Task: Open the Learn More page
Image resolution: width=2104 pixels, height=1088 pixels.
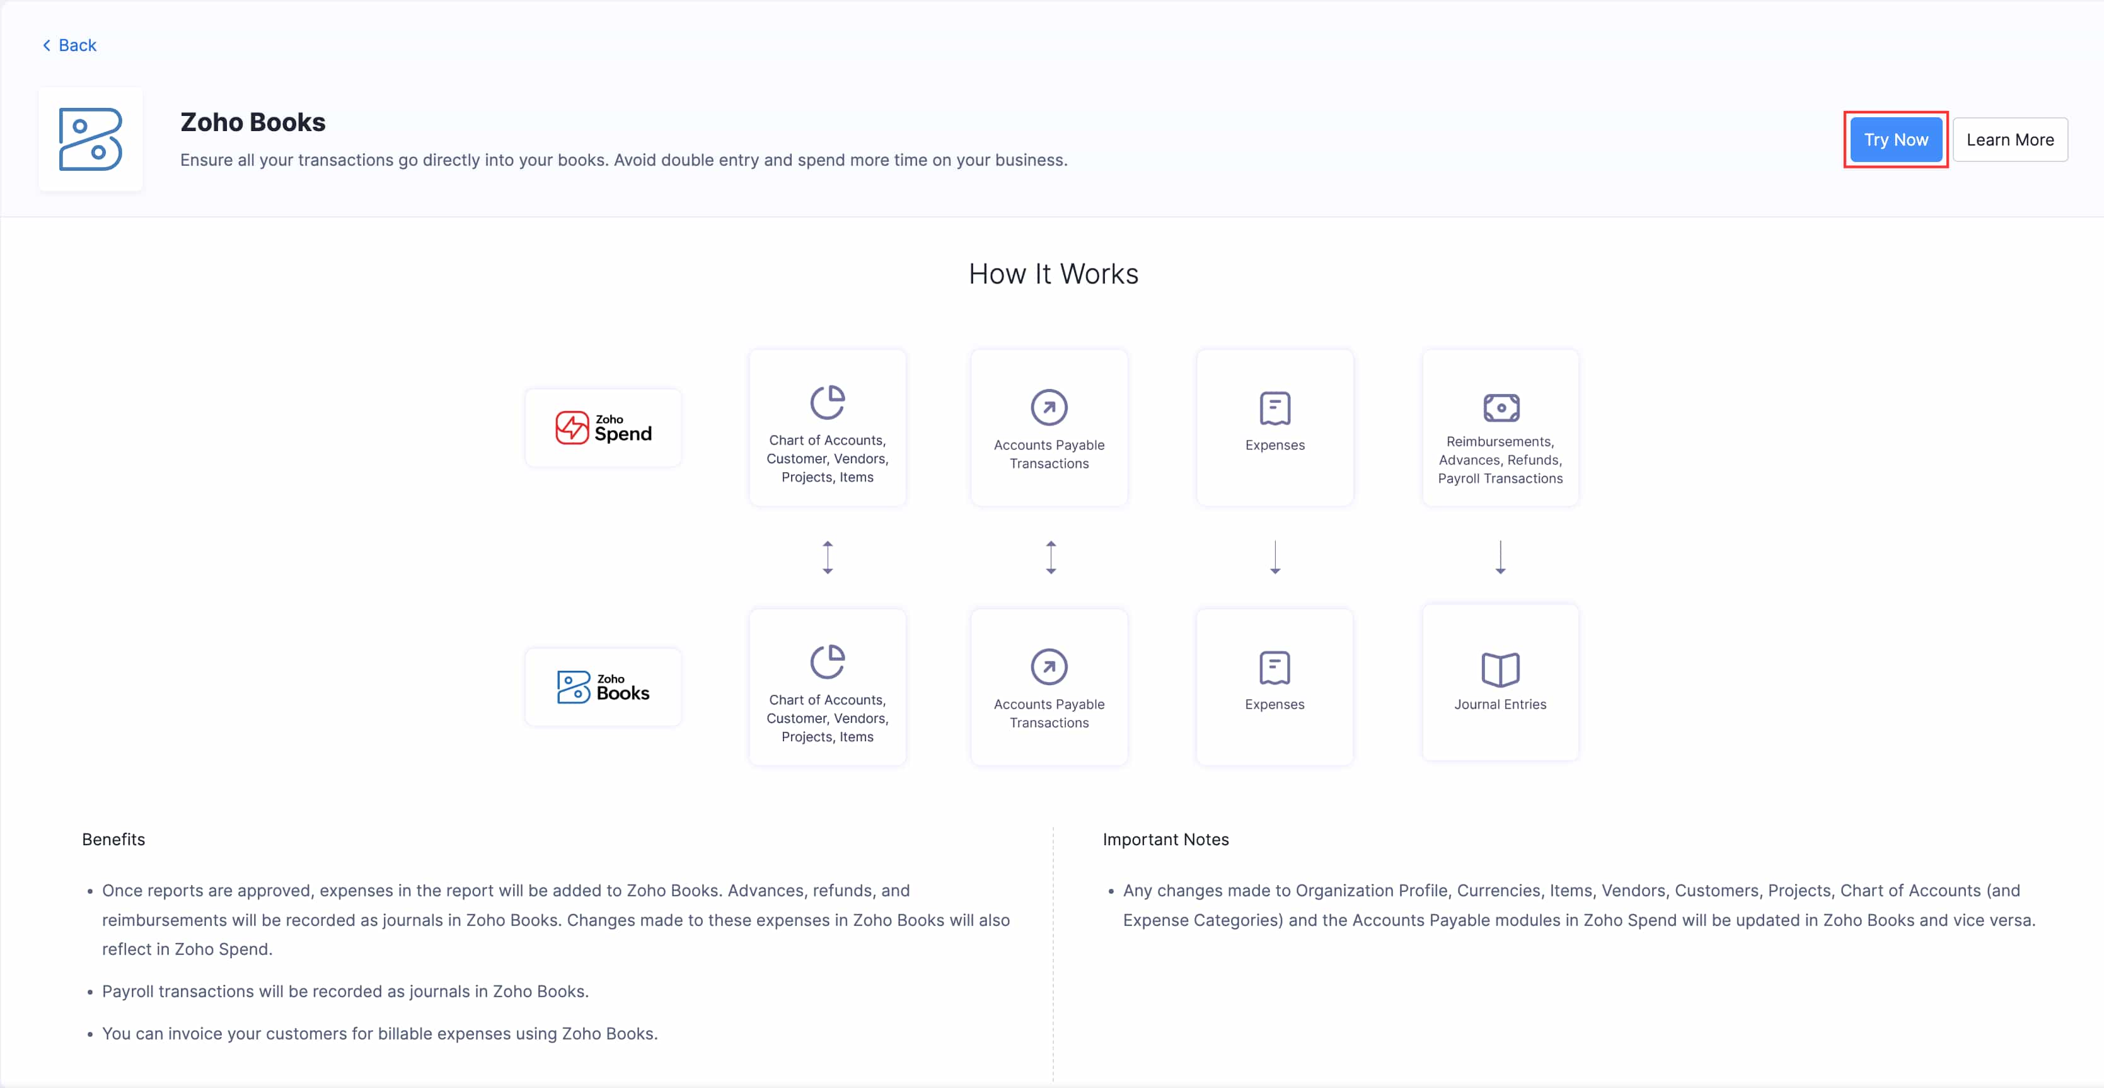Action: [x=2011, y=139]
